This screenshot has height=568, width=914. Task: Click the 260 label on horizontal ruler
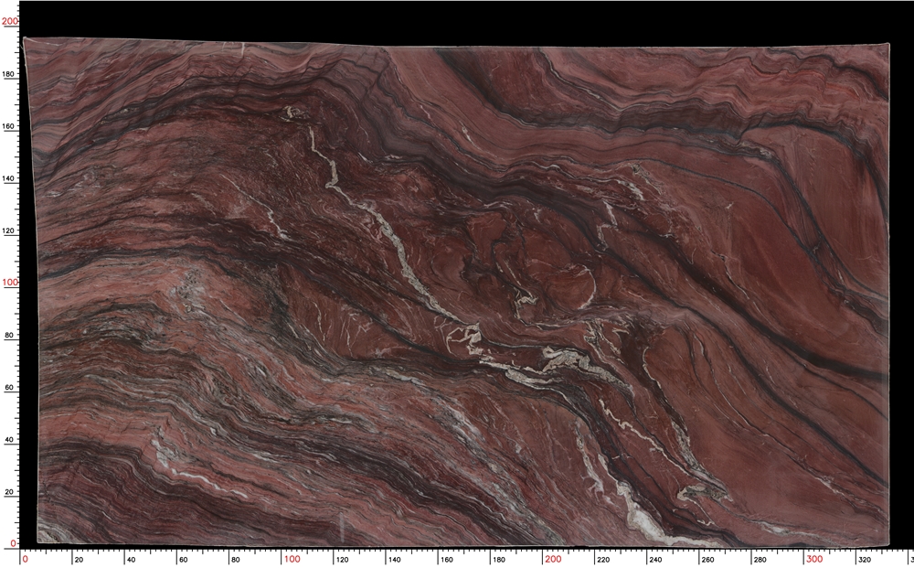[x=707, y=560]
